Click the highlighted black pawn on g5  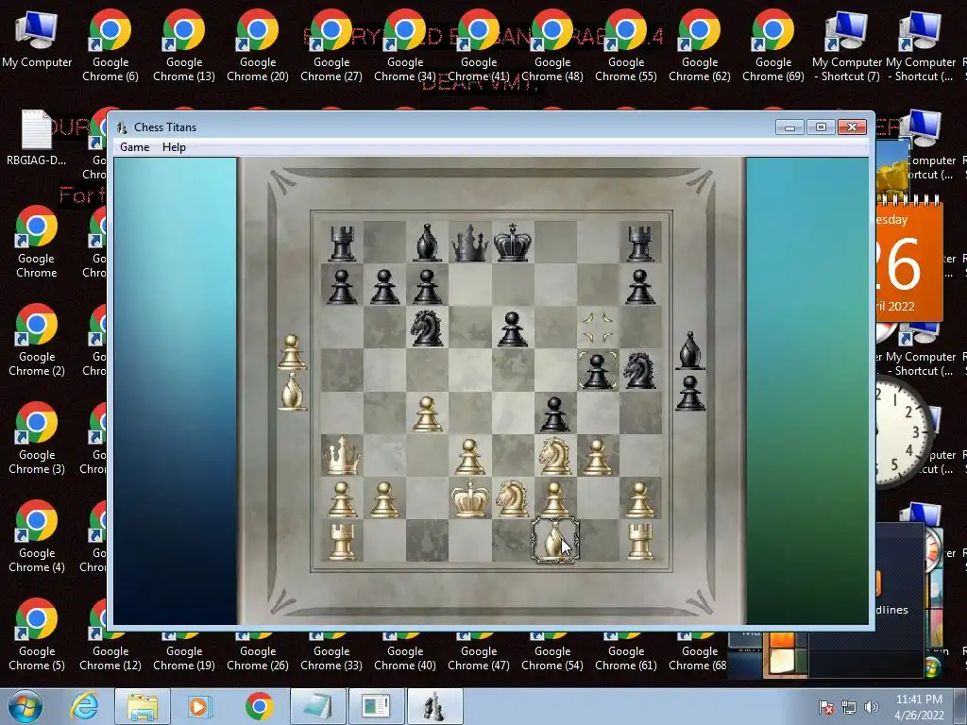pos(598,370)
